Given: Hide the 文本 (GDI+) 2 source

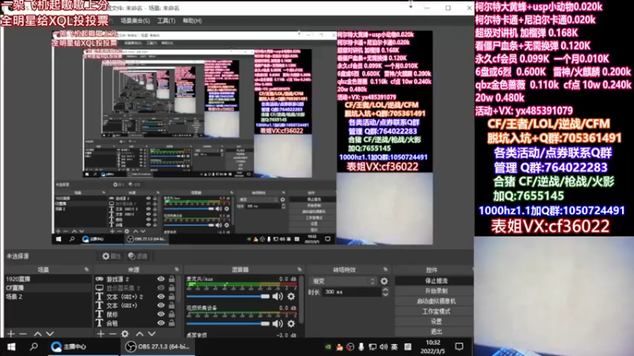Looking at the screenshot, I should click(x=161, y=297).
